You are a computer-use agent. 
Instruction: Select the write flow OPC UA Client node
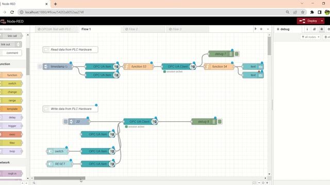pyautogui.click(x=140, y=122)
